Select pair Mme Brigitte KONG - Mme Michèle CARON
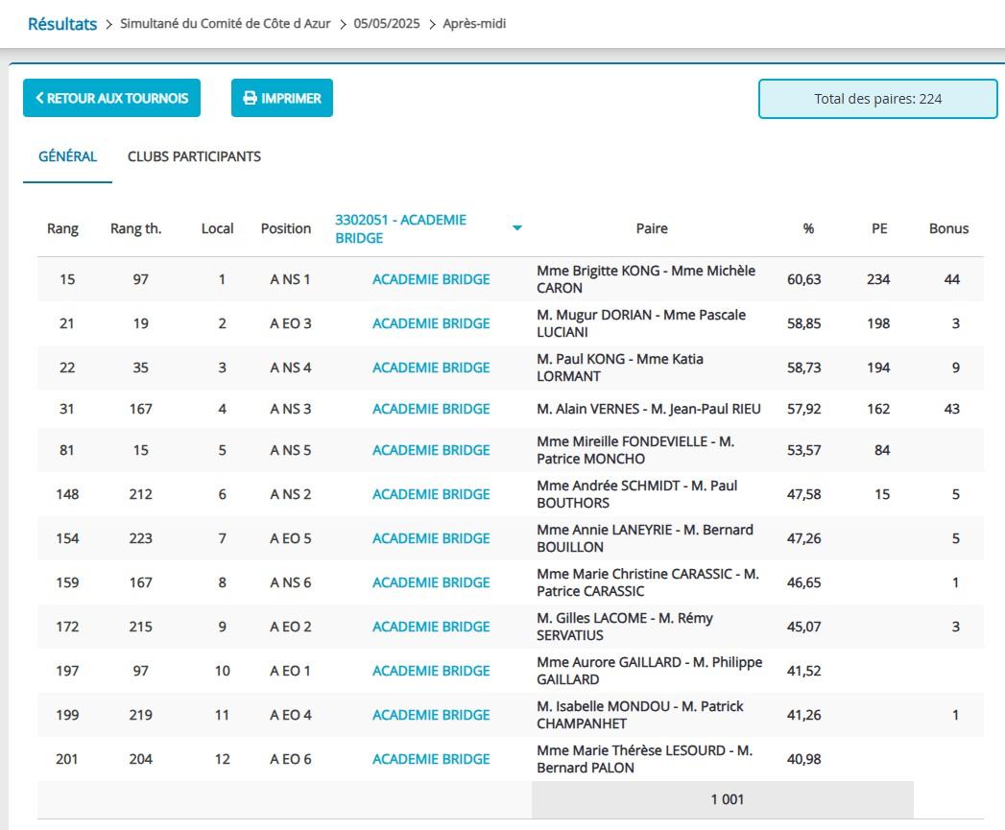 point(646,279)
